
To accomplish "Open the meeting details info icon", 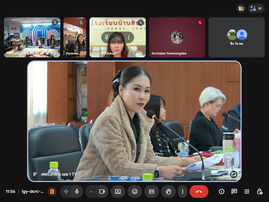I will (222, 191).
